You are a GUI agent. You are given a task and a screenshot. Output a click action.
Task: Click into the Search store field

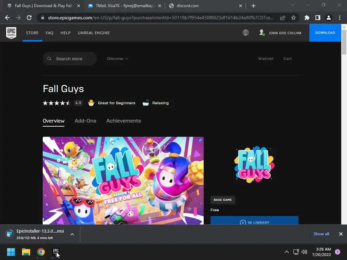click(x=70, y=59)
